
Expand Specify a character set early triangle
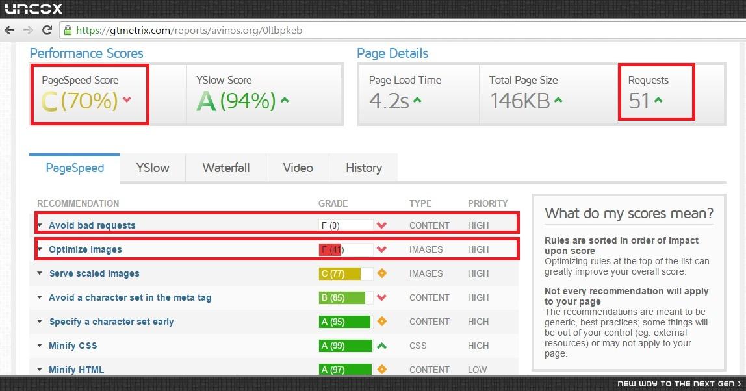(x=40, y=322)
